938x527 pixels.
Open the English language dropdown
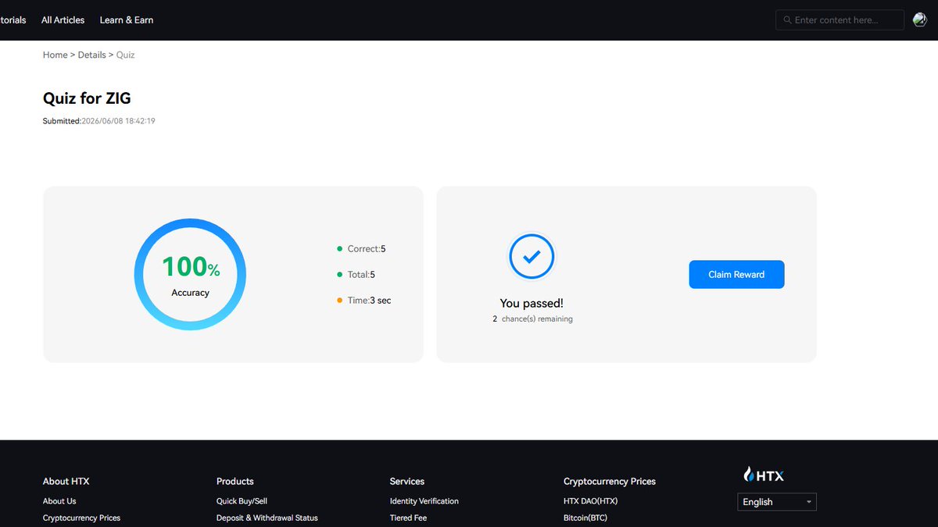(x=777, y=502)
